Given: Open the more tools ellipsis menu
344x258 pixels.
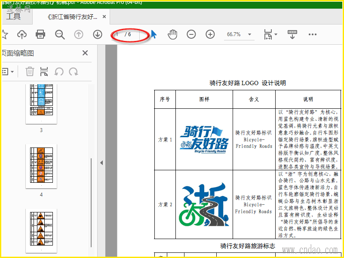Looking at the screenshot, I should pyautogui.click(x=313, y=34).
